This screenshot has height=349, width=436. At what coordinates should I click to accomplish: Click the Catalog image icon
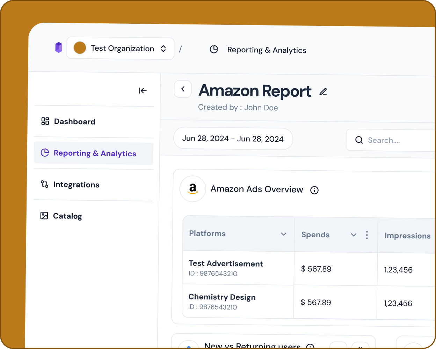tap(44, 215)
